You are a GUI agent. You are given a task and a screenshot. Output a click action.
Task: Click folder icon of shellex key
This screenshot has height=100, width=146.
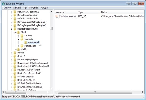click(18, 49)
